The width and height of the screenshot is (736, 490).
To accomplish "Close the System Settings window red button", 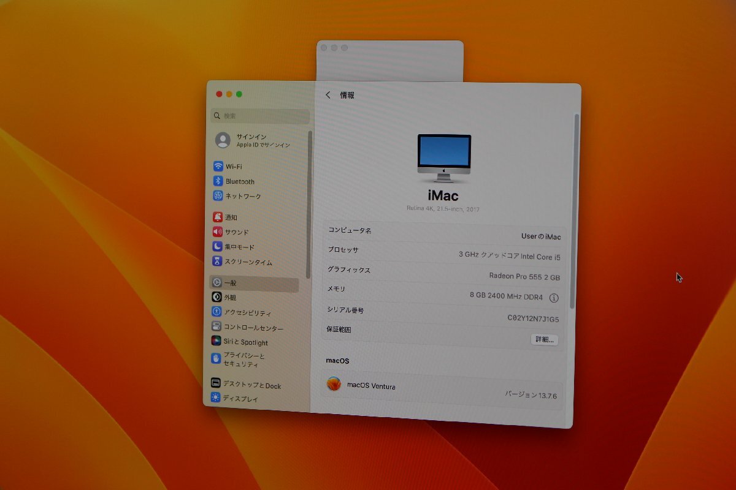I will coord(219,94).
